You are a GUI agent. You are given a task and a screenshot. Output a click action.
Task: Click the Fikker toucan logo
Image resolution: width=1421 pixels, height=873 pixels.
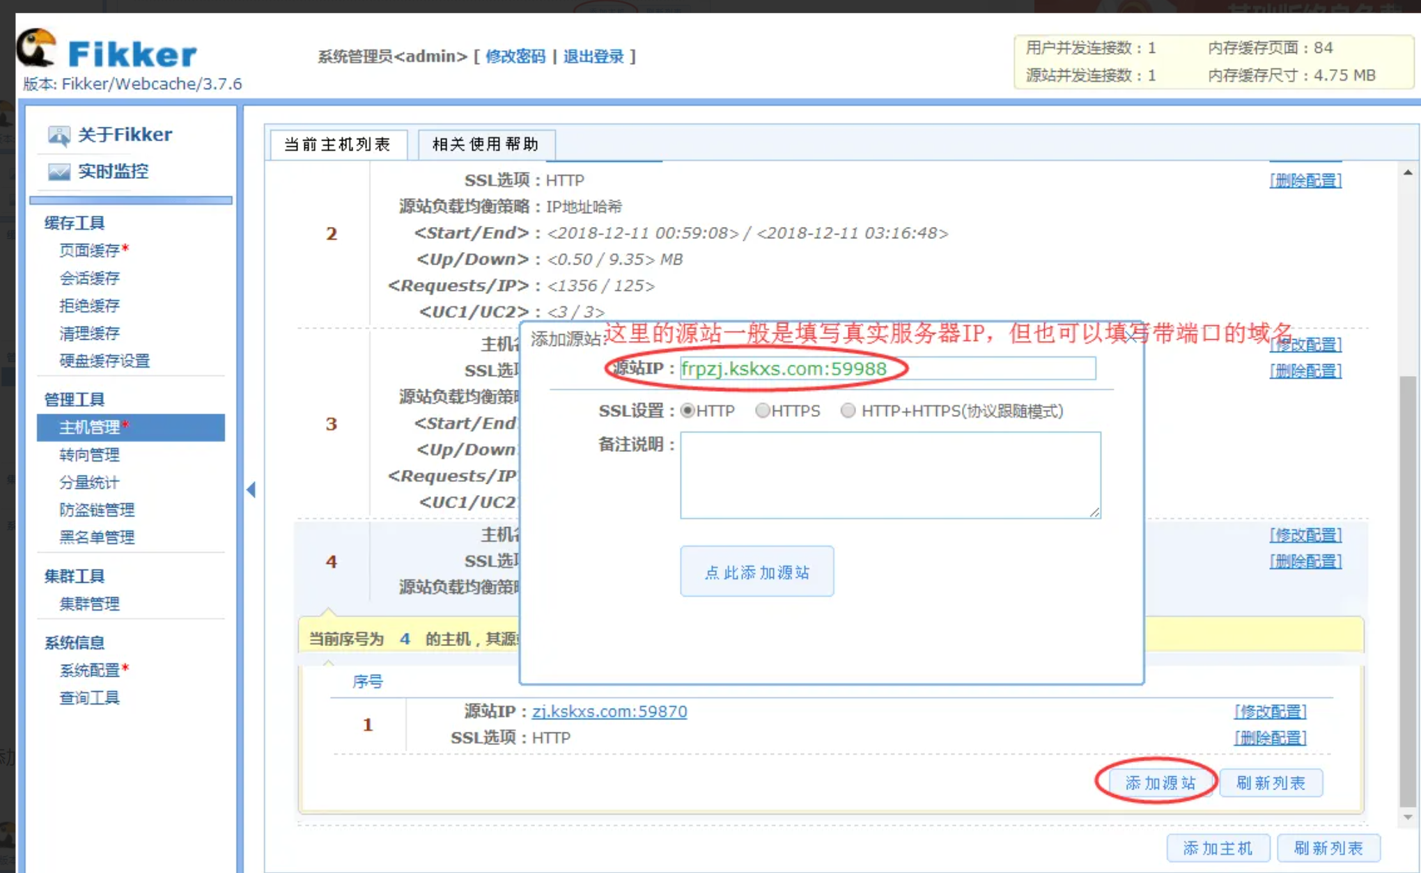(36, 48)
